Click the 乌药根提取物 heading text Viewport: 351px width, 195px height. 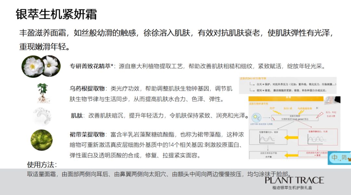[87, 89]
